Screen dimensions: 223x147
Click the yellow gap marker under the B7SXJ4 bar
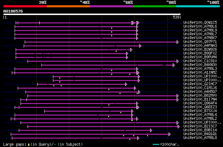coord(121,113)
